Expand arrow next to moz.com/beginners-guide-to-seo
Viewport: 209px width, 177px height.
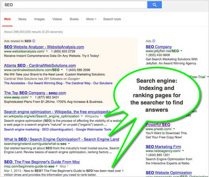pyautogui.click(x=57, y=166)
